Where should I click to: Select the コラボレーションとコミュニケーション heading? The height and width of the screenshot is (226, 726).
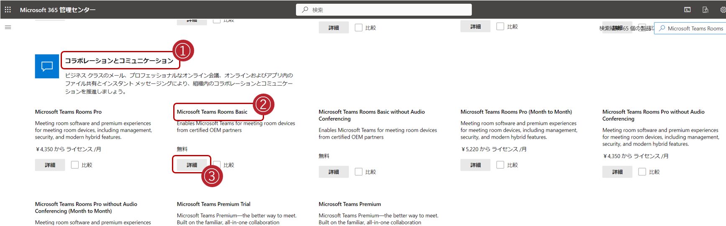[x=119, y=61]
